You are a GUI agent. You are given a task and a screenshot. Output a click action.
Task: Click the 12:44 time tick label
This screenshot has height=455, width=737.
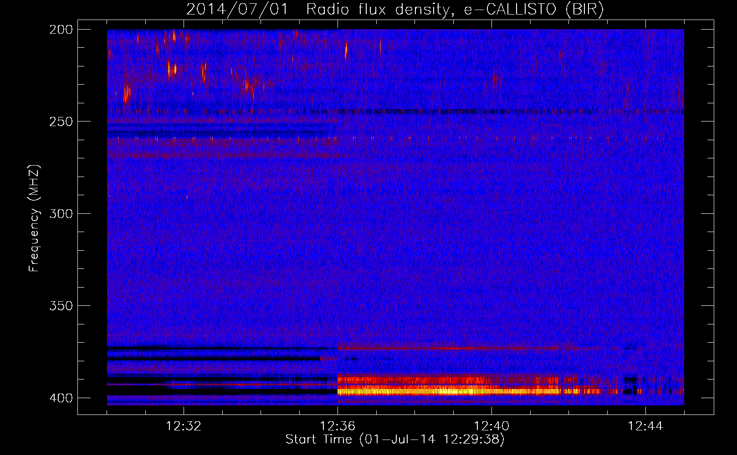[x=645, y=426]
